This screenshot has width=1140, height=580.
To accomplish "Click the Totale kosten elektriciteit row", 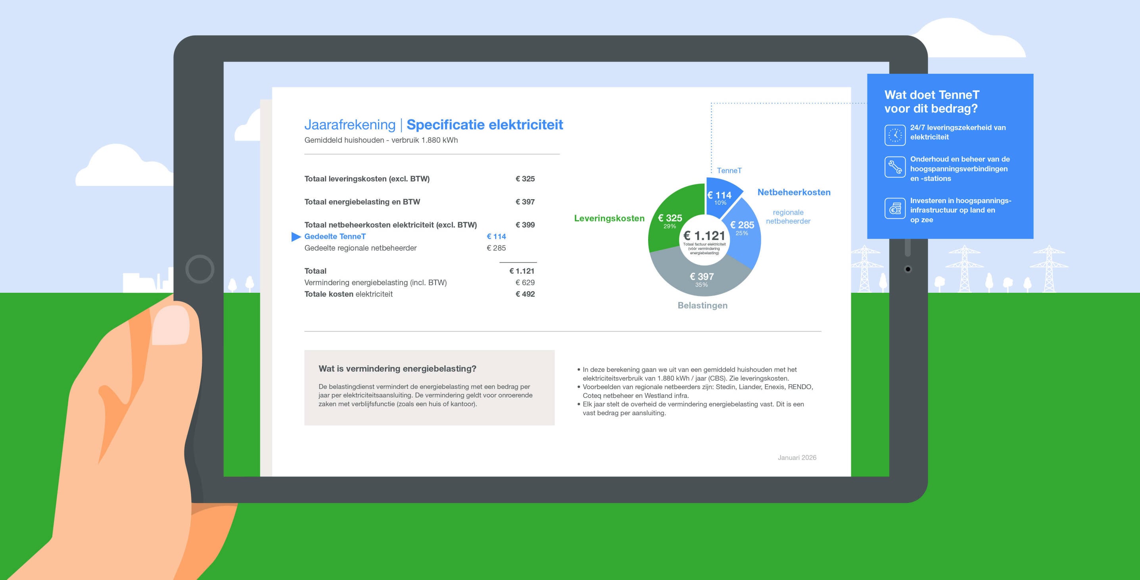I will click(x=348, y=294).
